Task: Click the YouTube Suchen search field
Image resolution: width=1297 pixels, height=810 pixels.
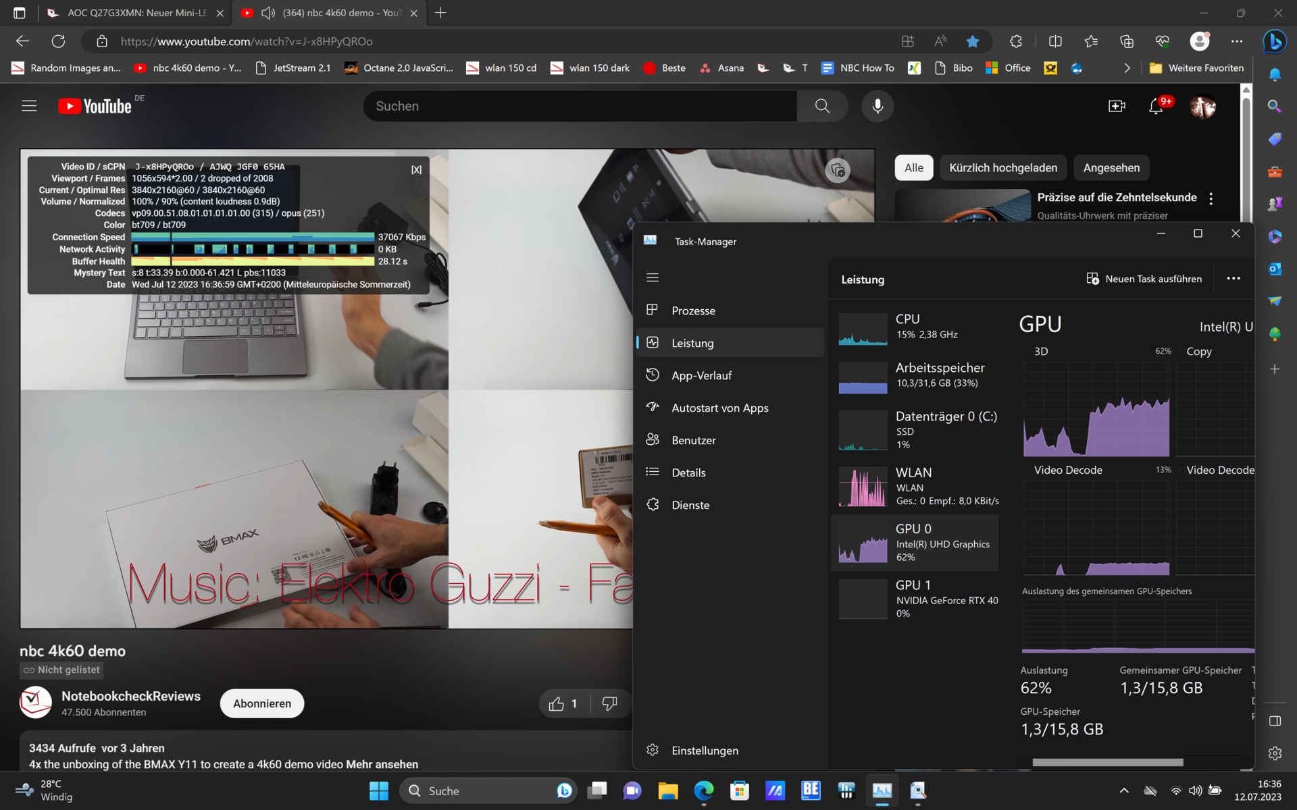Action: point(581,106)
